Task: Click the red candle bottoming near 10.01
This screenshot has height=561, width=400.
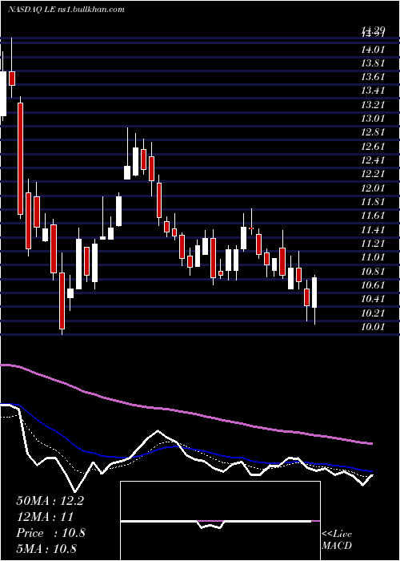Action: point(62,301)
